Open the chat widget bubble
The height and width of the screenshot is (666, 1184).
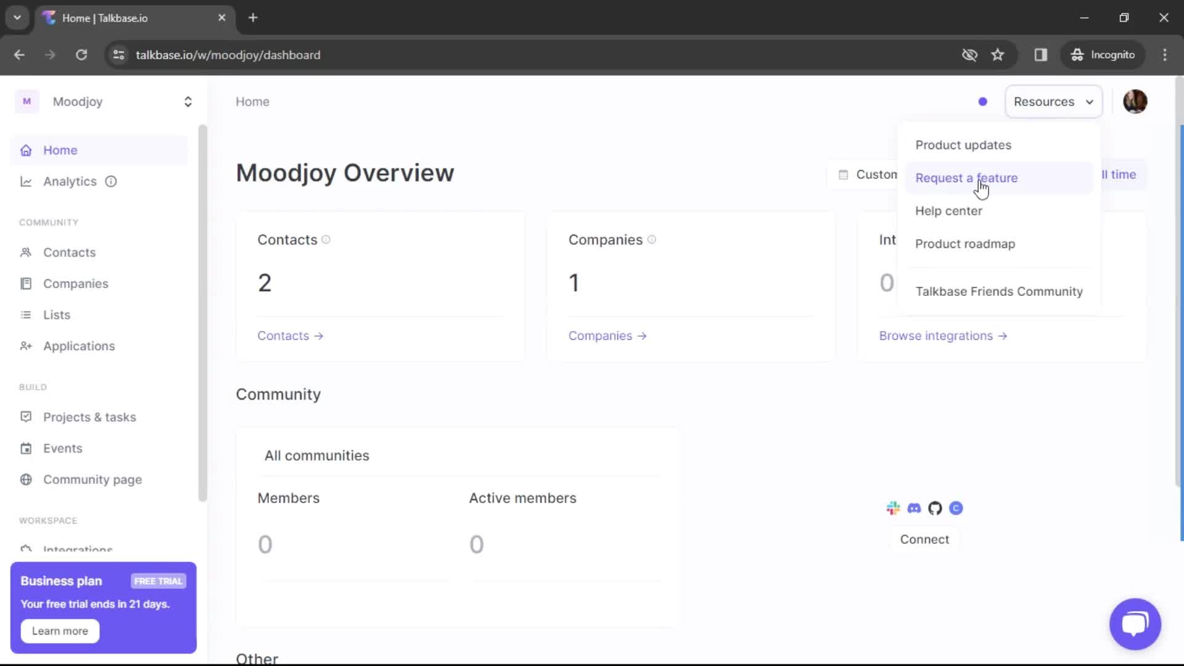point(1135,623)
